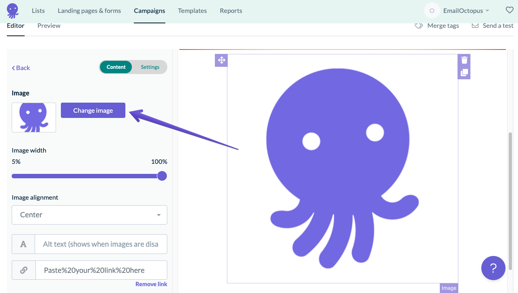518x293 pixels.
Task: Click the Change image button
Action: (x=93, y=110)
